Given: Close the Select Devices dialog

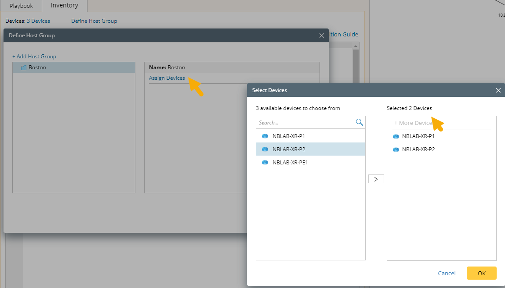Looking at the screenshot, I should tap(498, 90).
